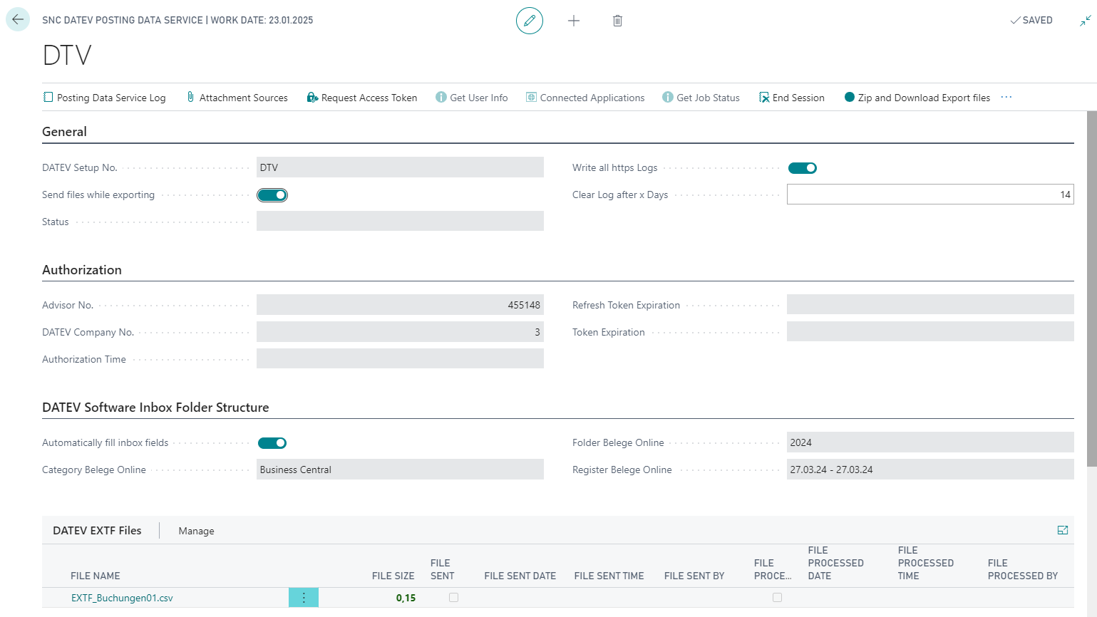Collapse the page using the arrows icon
The width and height of the screenshot is (1097, 617).
(1085, 21)
